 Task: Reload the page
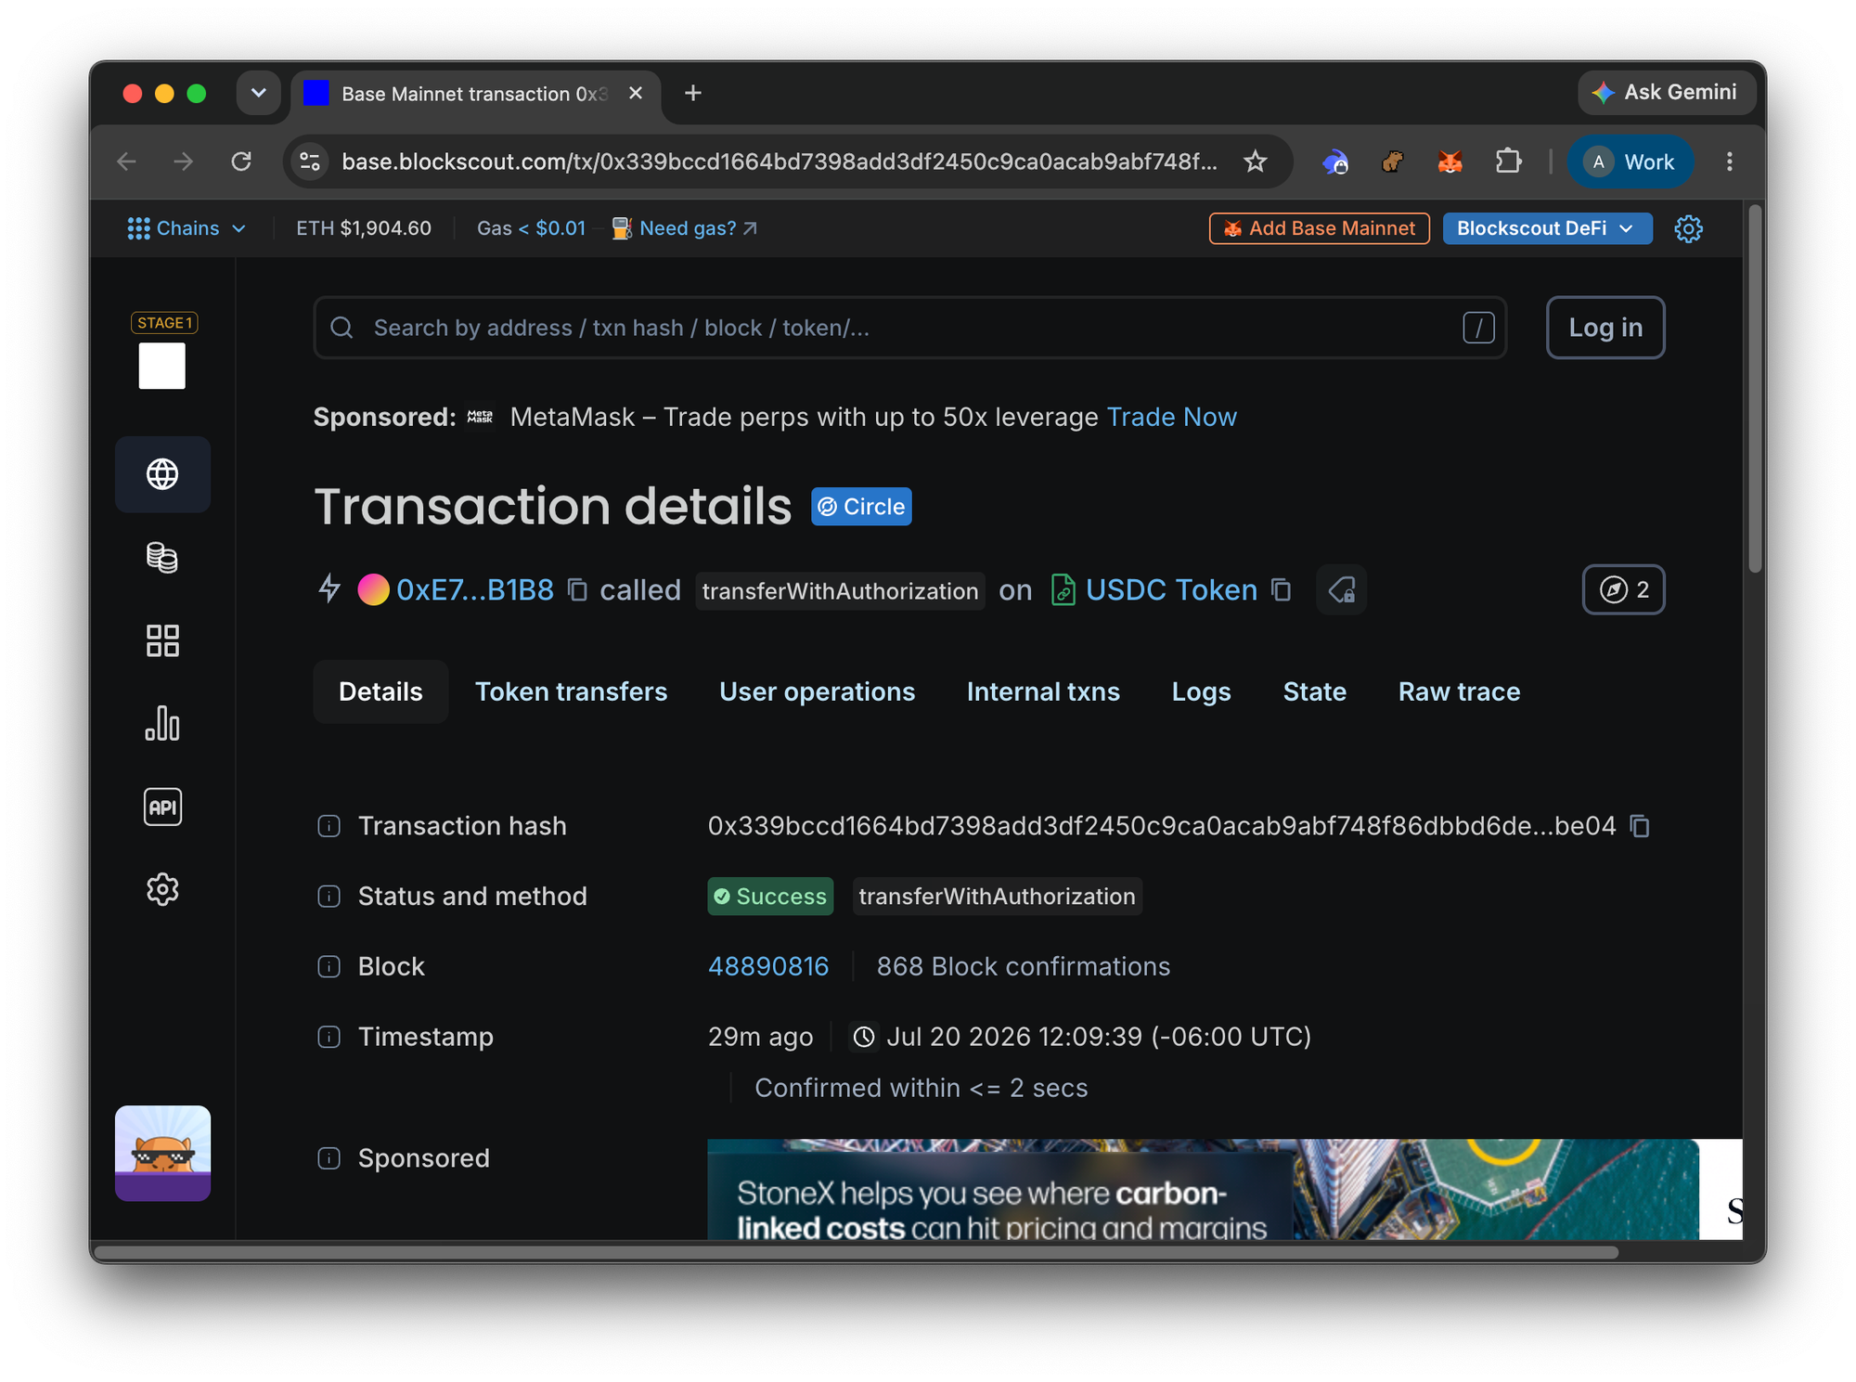[x=241, y=161]
